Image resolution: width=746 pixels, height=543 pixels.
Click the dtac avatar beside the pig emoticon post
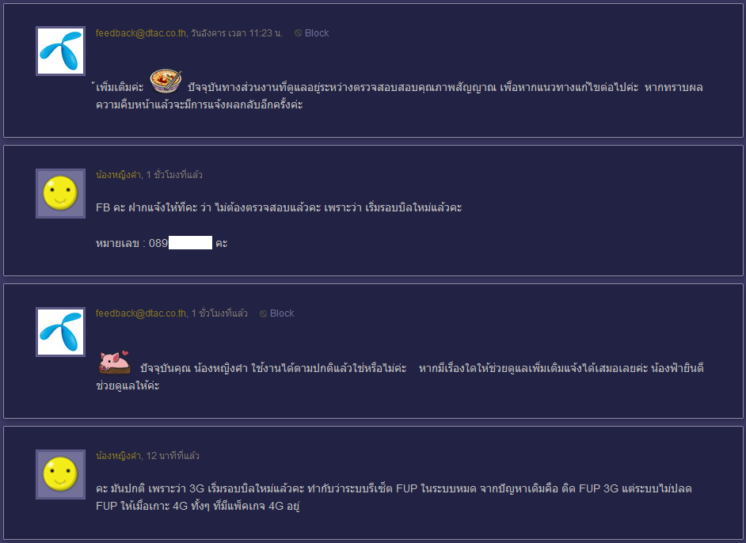coord(60,332)
